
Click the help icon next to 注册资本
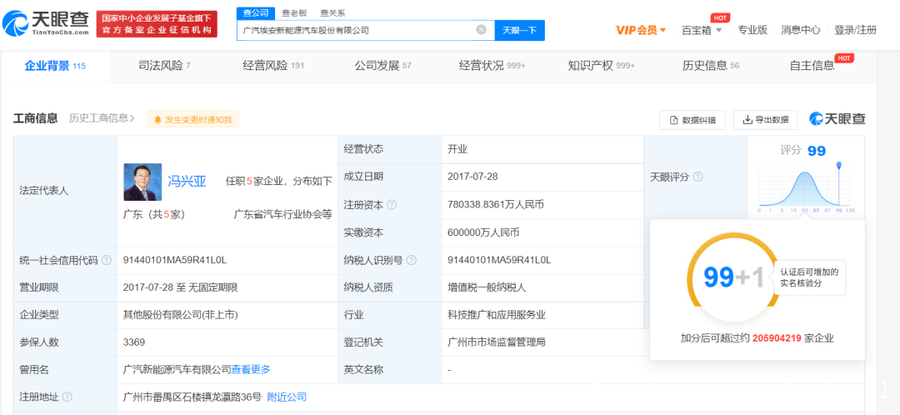click(x=392, y=205)
